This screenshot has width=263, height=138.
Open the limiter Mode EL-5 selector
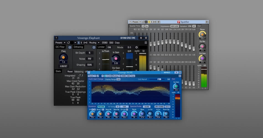(129, 47)
